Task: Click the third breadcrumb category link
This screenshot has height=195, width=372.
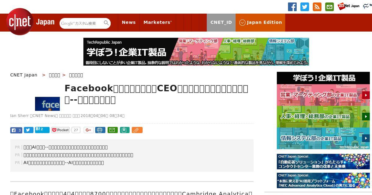Action: tap(76, 75)
